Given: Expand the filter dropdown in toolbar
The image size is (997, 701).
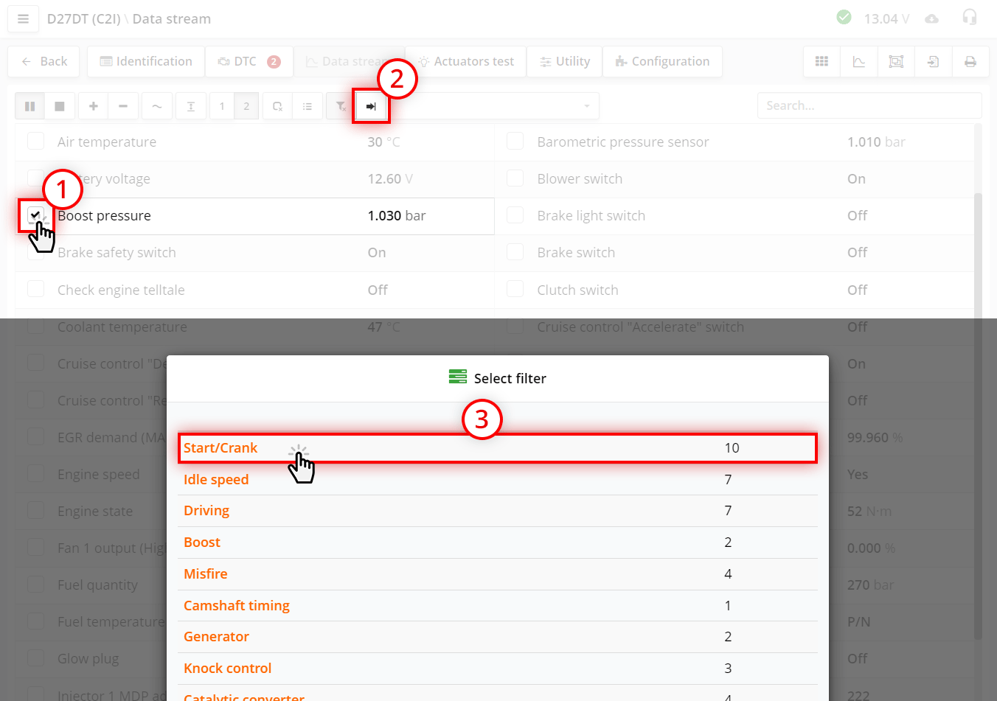Looking at the screenshot, I should click(586, 106).
